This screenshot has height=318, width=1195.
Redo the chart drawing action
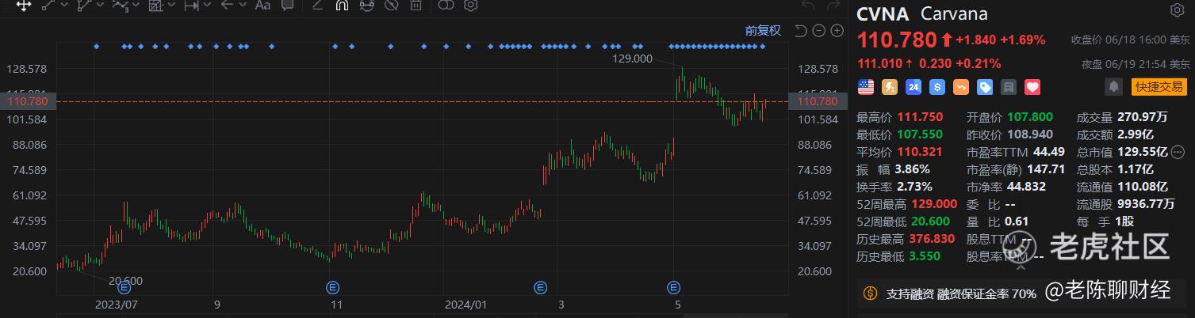832,6
